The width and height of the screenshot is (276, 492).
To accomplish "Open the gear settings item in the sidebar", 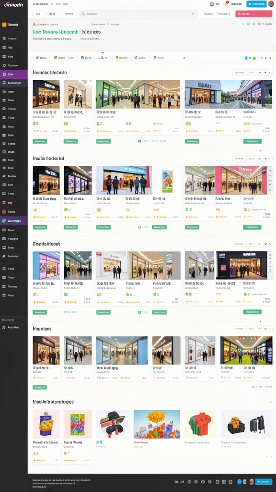I will (14, 327).
